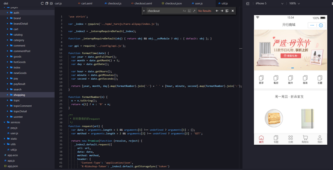Switch to the user.js editor tab
Viewport: 333px width, 170px height.
[x=197, y=3]
